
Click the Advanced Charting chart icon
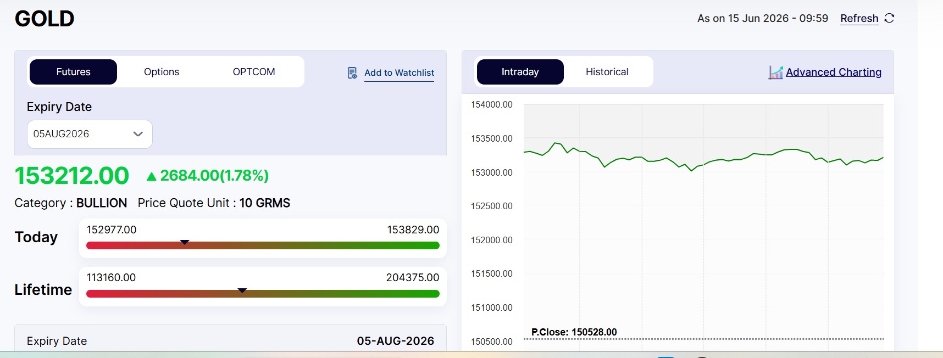tap(775, 72)
